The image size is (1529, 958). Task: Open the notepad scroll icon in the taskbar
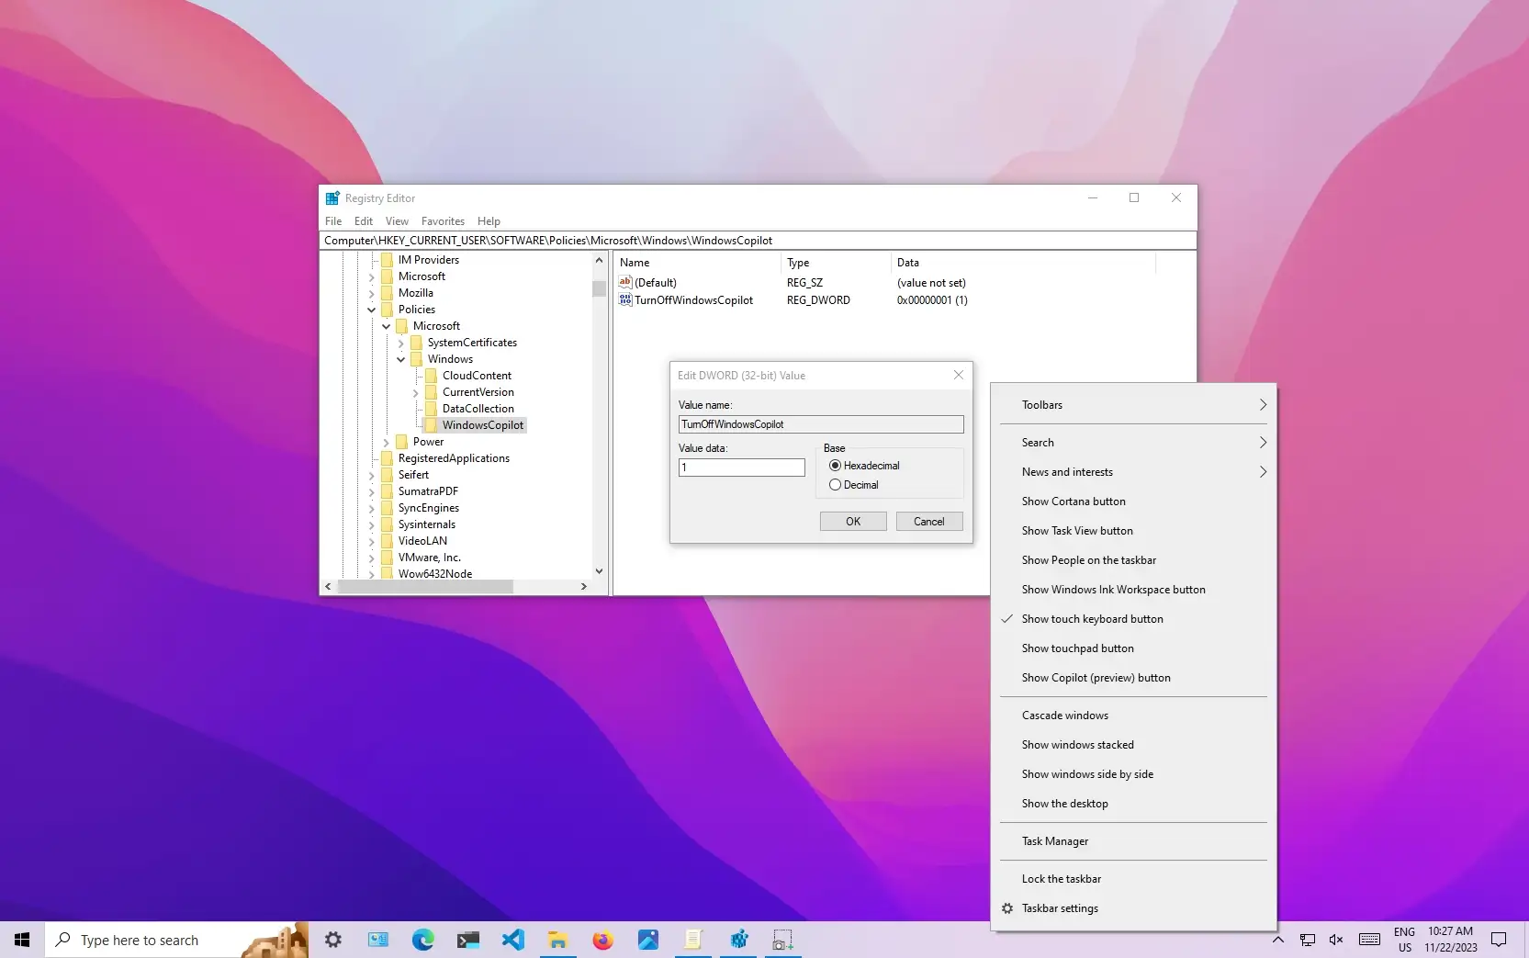pyautogui.click(x=693, y=940)
